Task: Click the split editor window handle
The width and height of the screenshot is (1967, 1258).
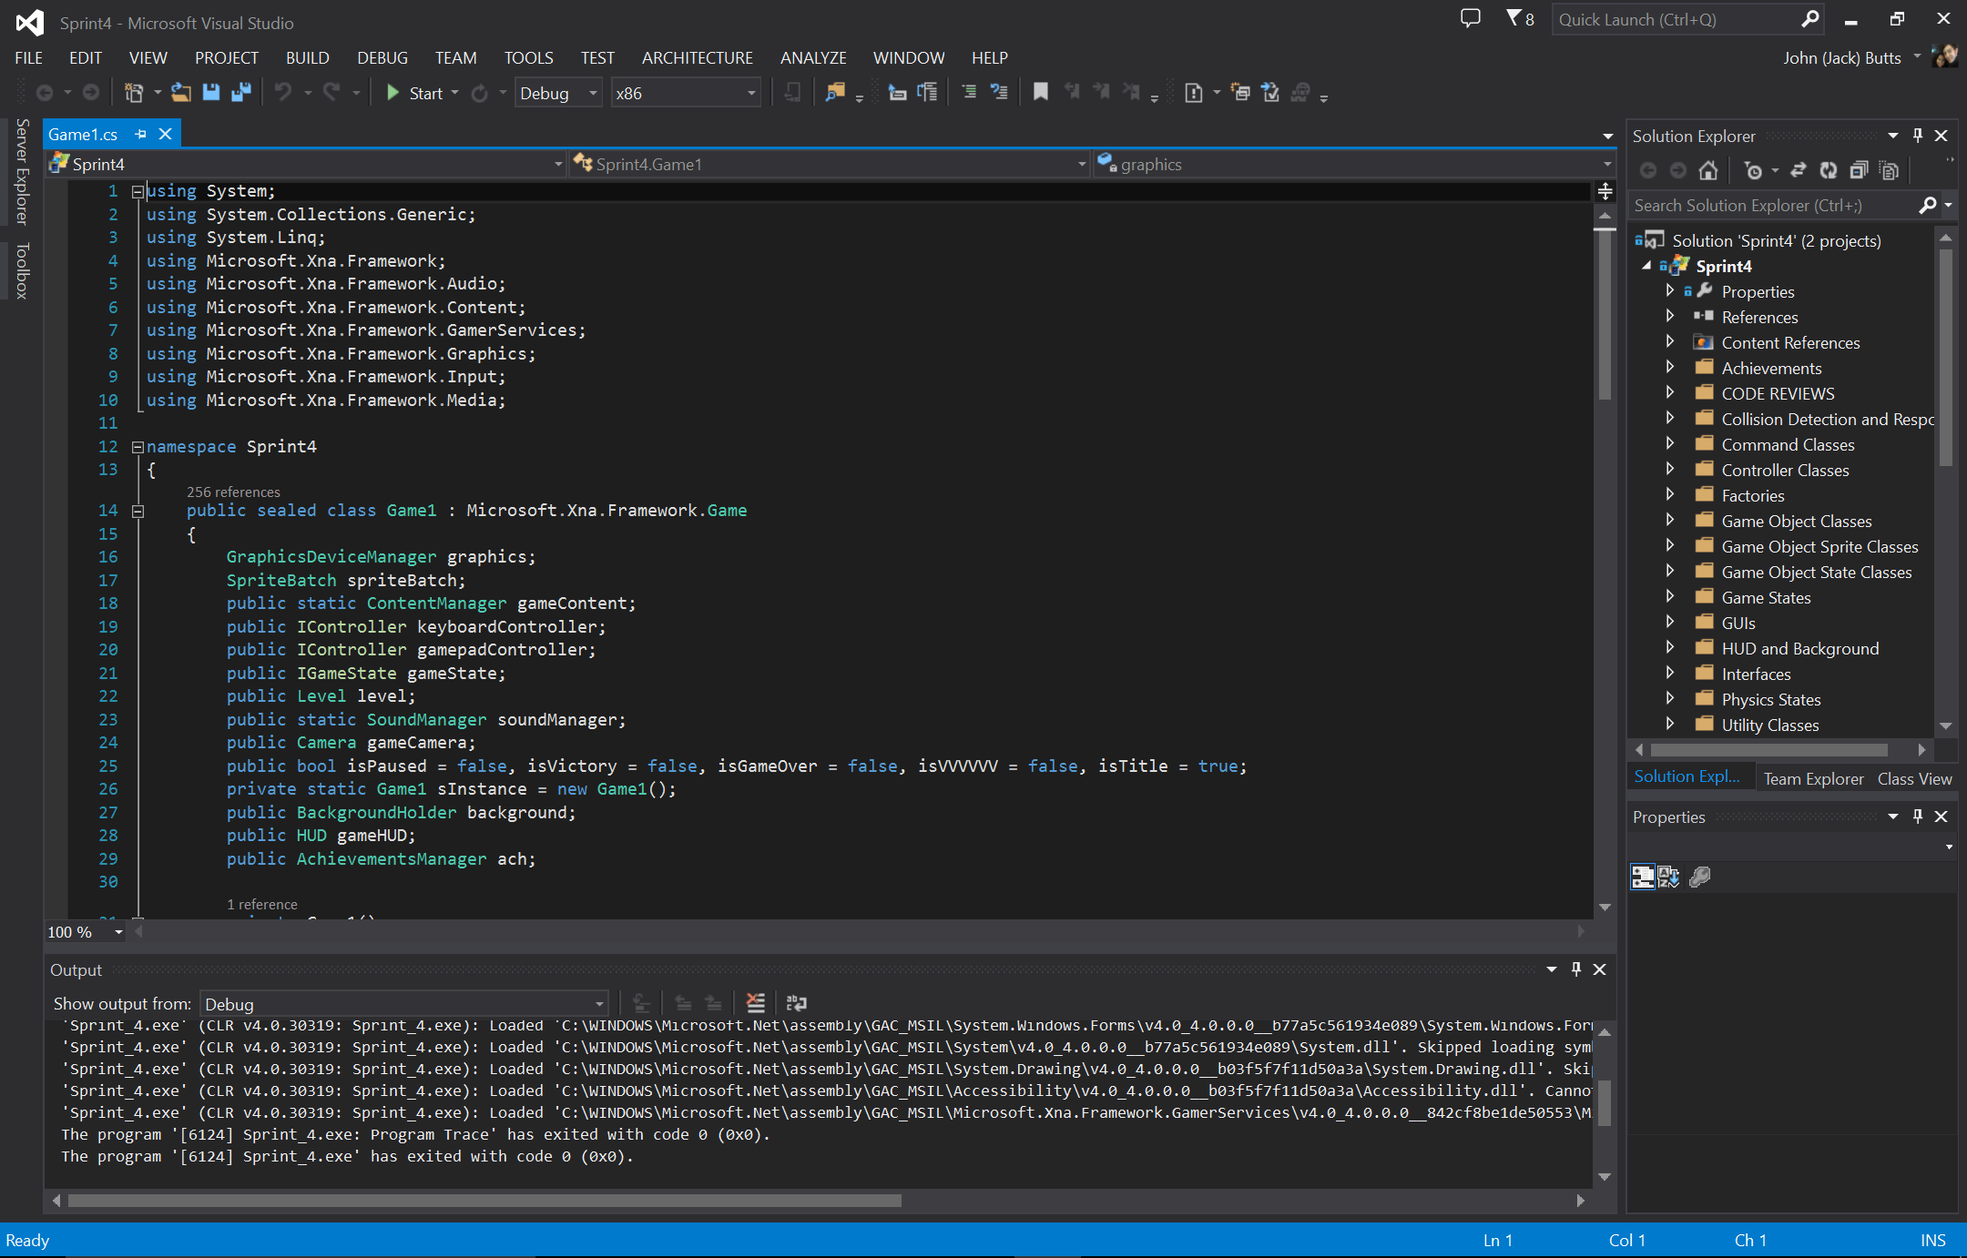Action: (x=1605, y=191)
